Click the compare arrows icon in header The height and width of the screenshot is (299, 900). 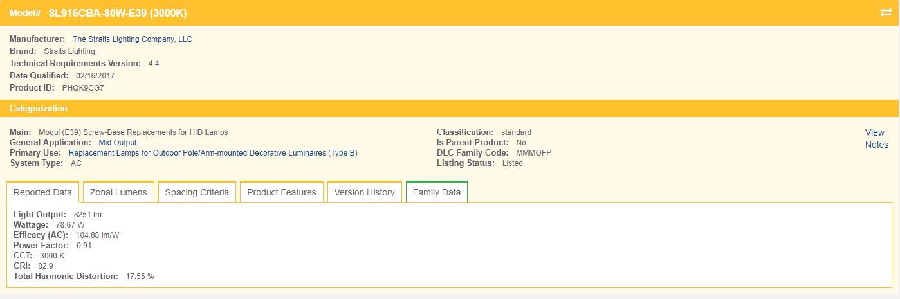click(886, 13)
